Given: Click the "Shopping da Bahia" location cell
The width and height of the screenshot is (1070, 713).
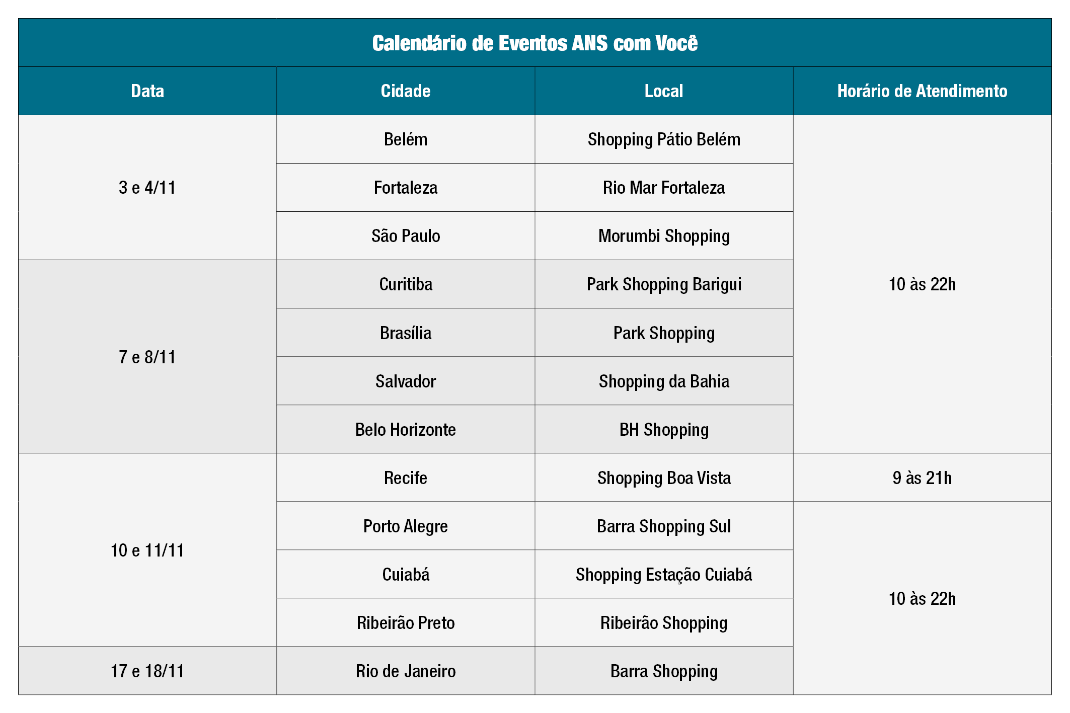Looking at the screenshot, I should click(664, 381).
